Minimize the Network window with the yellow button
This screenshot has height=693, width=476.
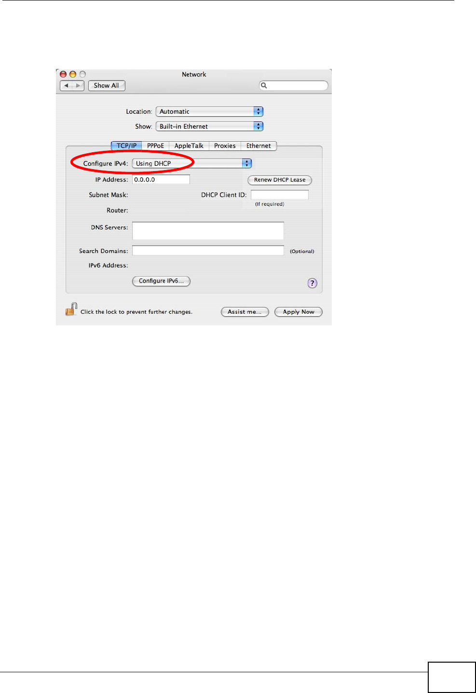click(x=73, y=74)
